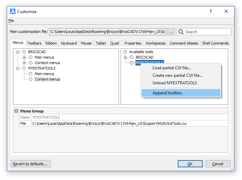Click the search magnifier icon
The width and height of the screenshot is (242, 180).
[181, 32]
